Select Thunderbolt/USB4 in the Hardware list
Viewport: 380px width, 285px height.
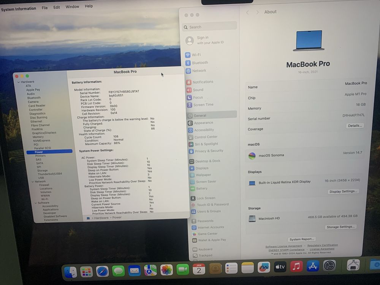pos(50,174)
